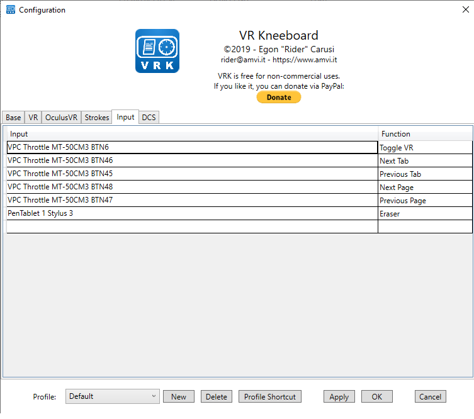Click the empty new-row Input cell
Image resolution: width=474 pixels, height=419 pixels.
point(192,226)
